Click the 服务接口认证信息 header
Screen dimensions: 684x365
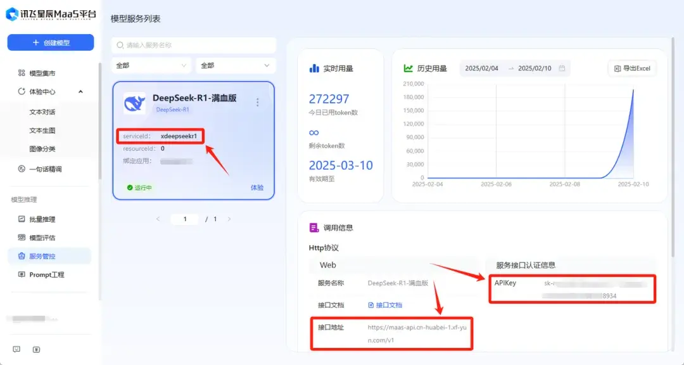click(x=526, y=266)
